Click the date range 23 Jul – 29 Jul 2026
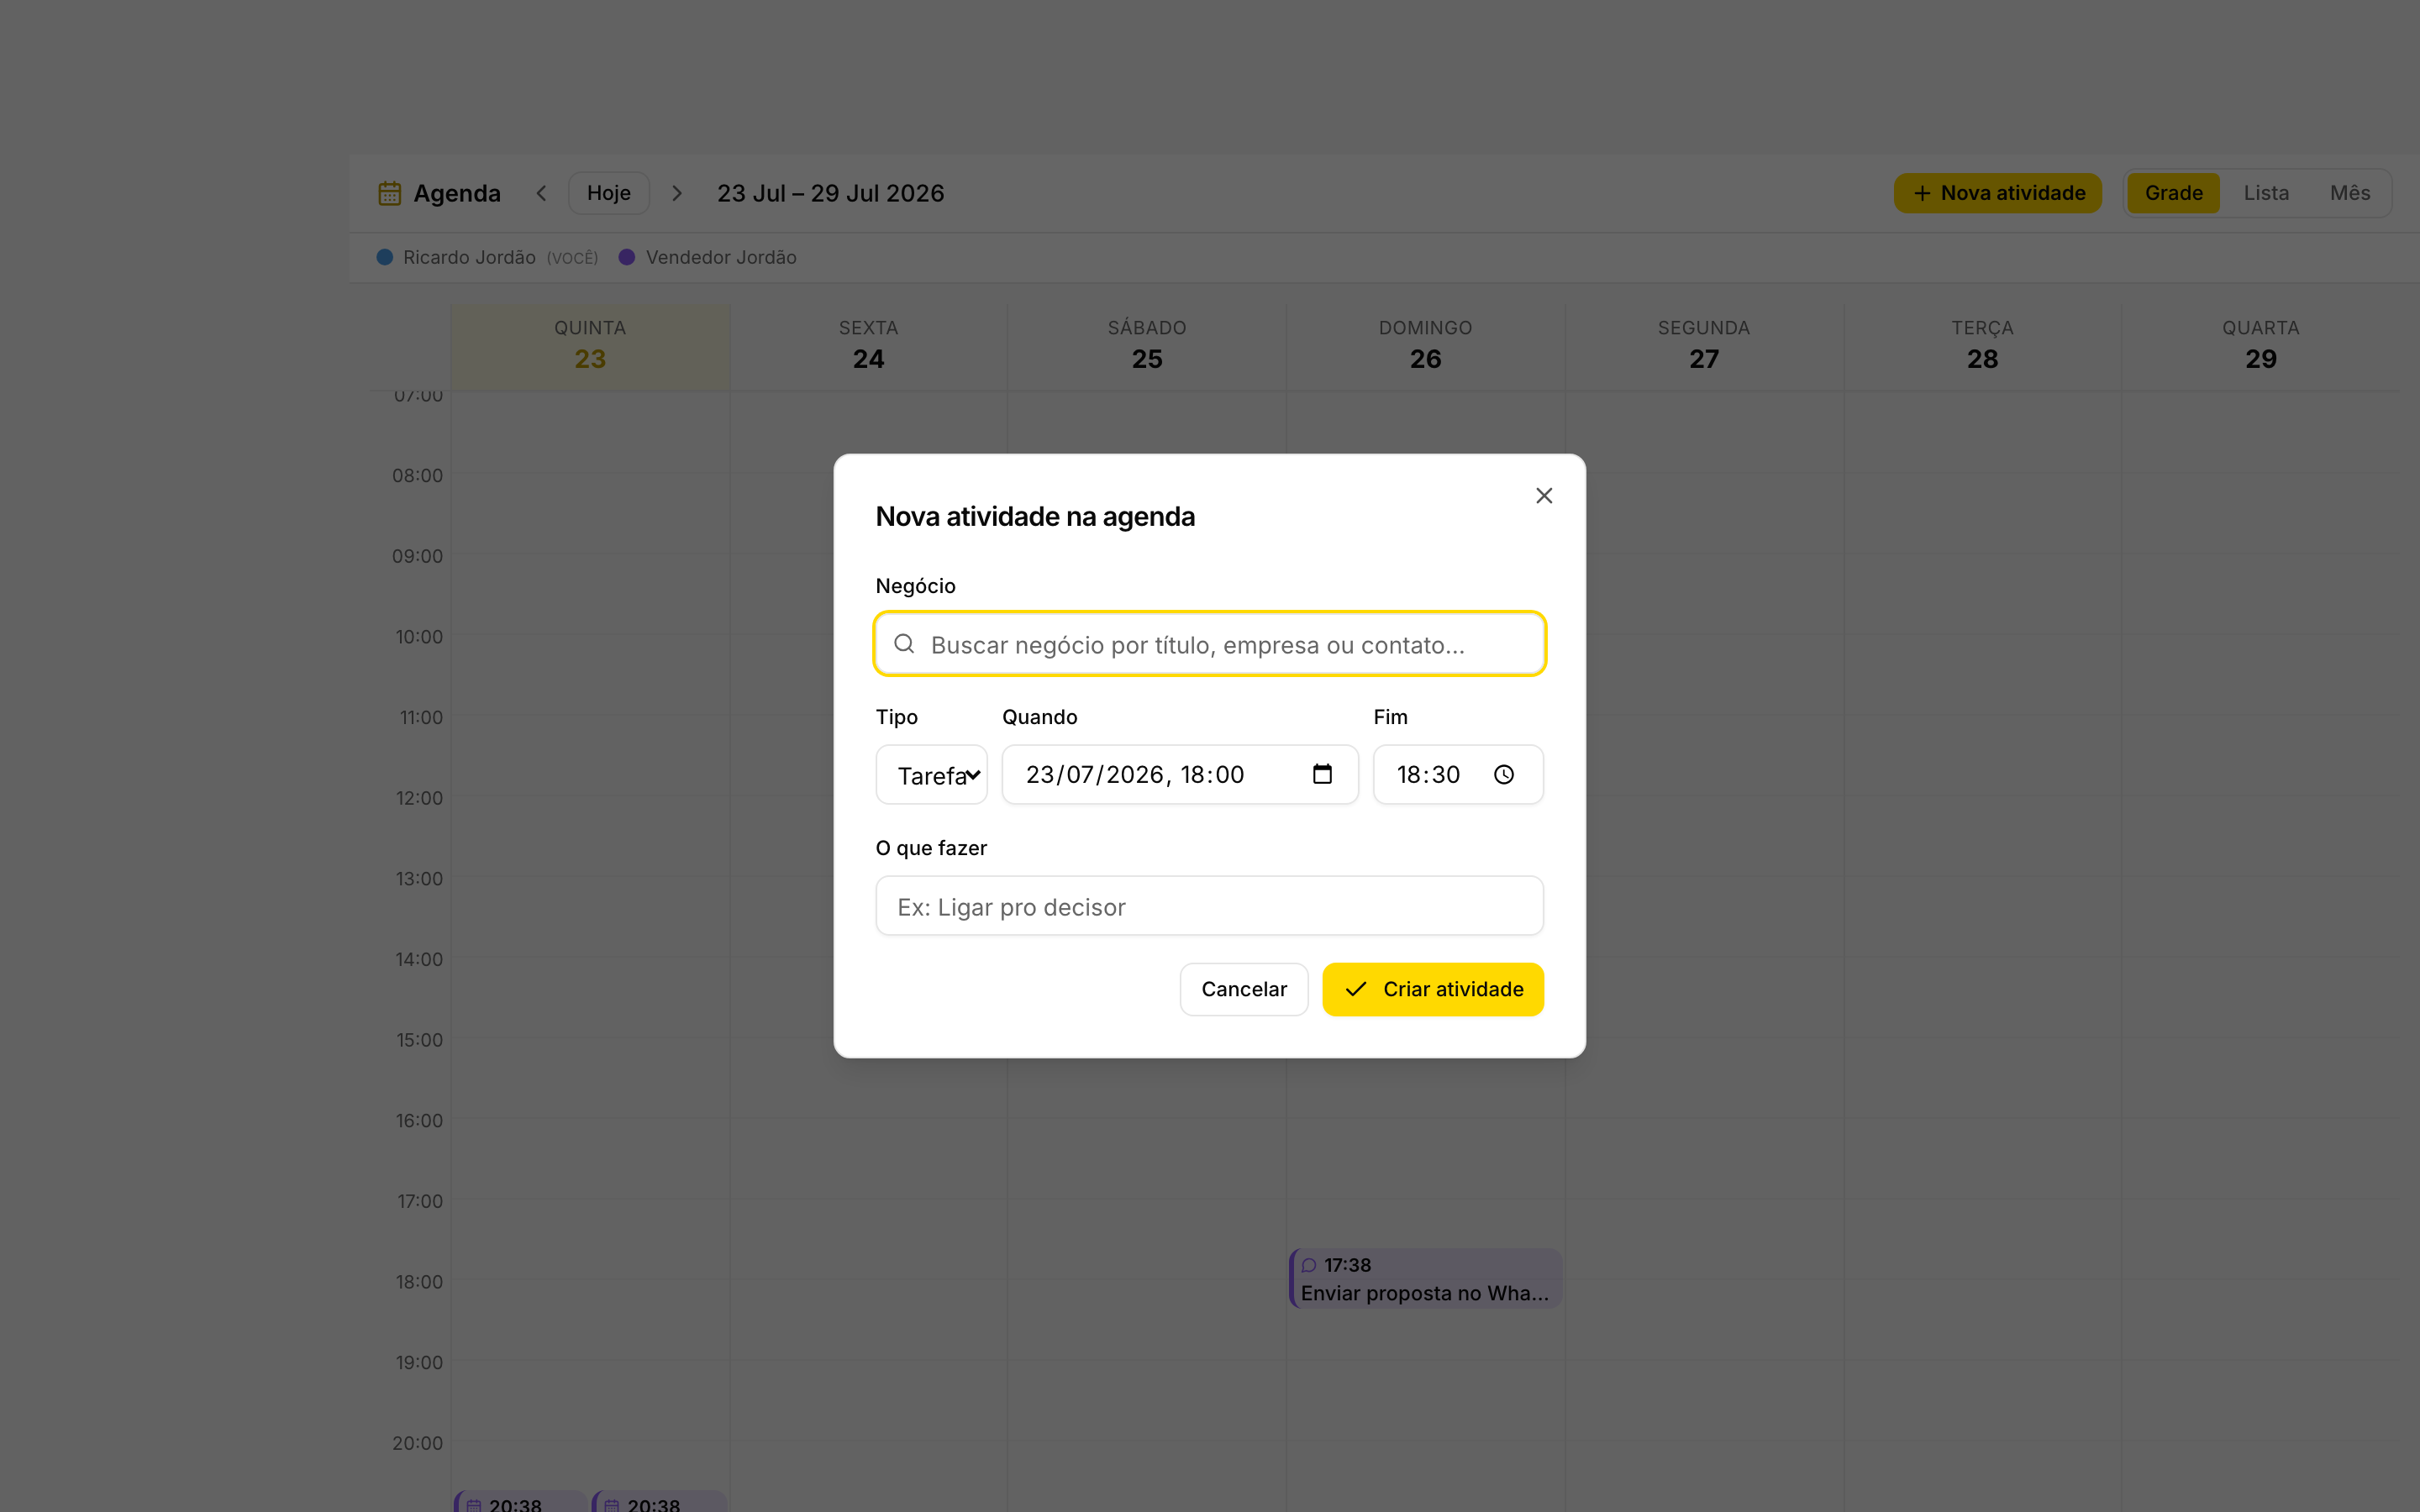This screenshot has width=2420, height=1512. 830,193
